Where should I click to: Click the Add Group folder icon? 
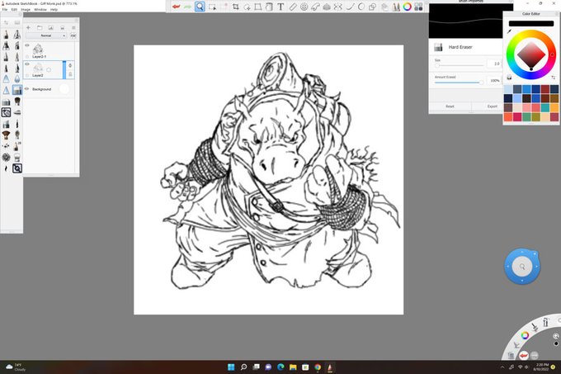coord(40,27)
